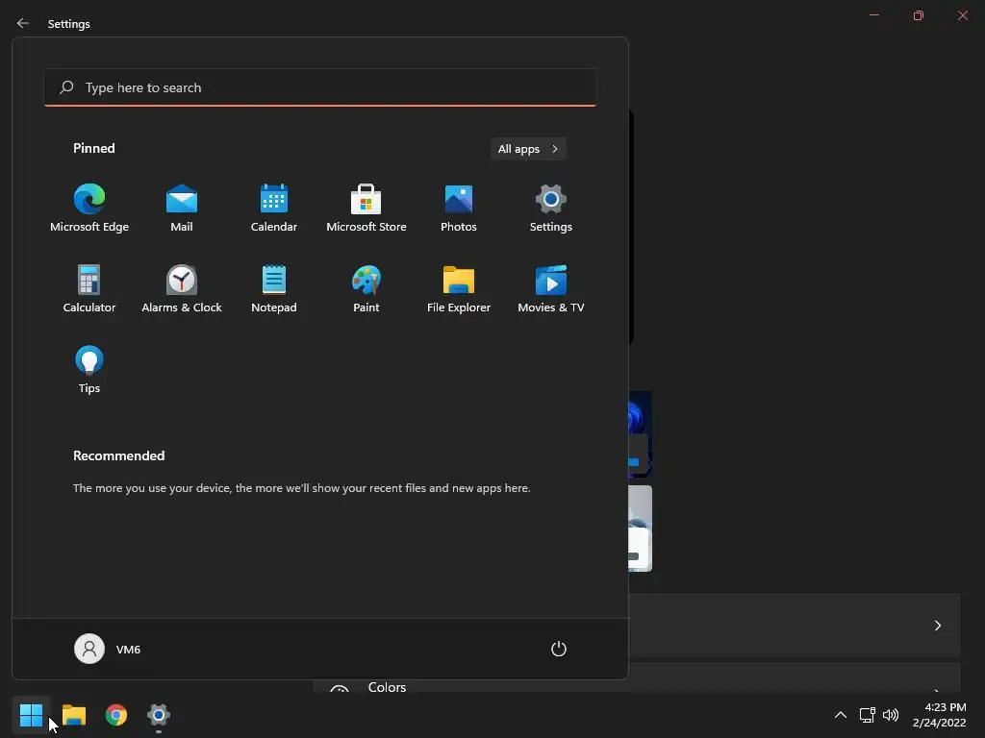Launch Movies & TV app
Image resolution: width=985 pixels, height=738 pixels.
(551, 288)
